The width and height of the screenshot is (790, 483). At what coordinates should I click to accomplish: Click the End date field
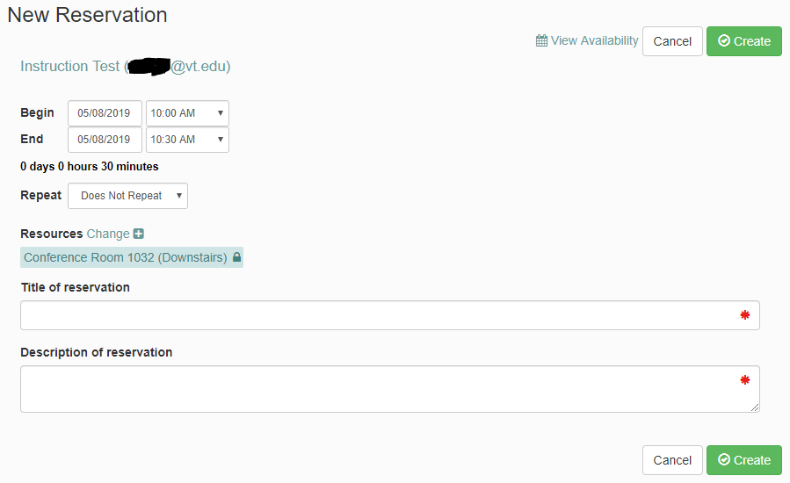tap(105, 140)
